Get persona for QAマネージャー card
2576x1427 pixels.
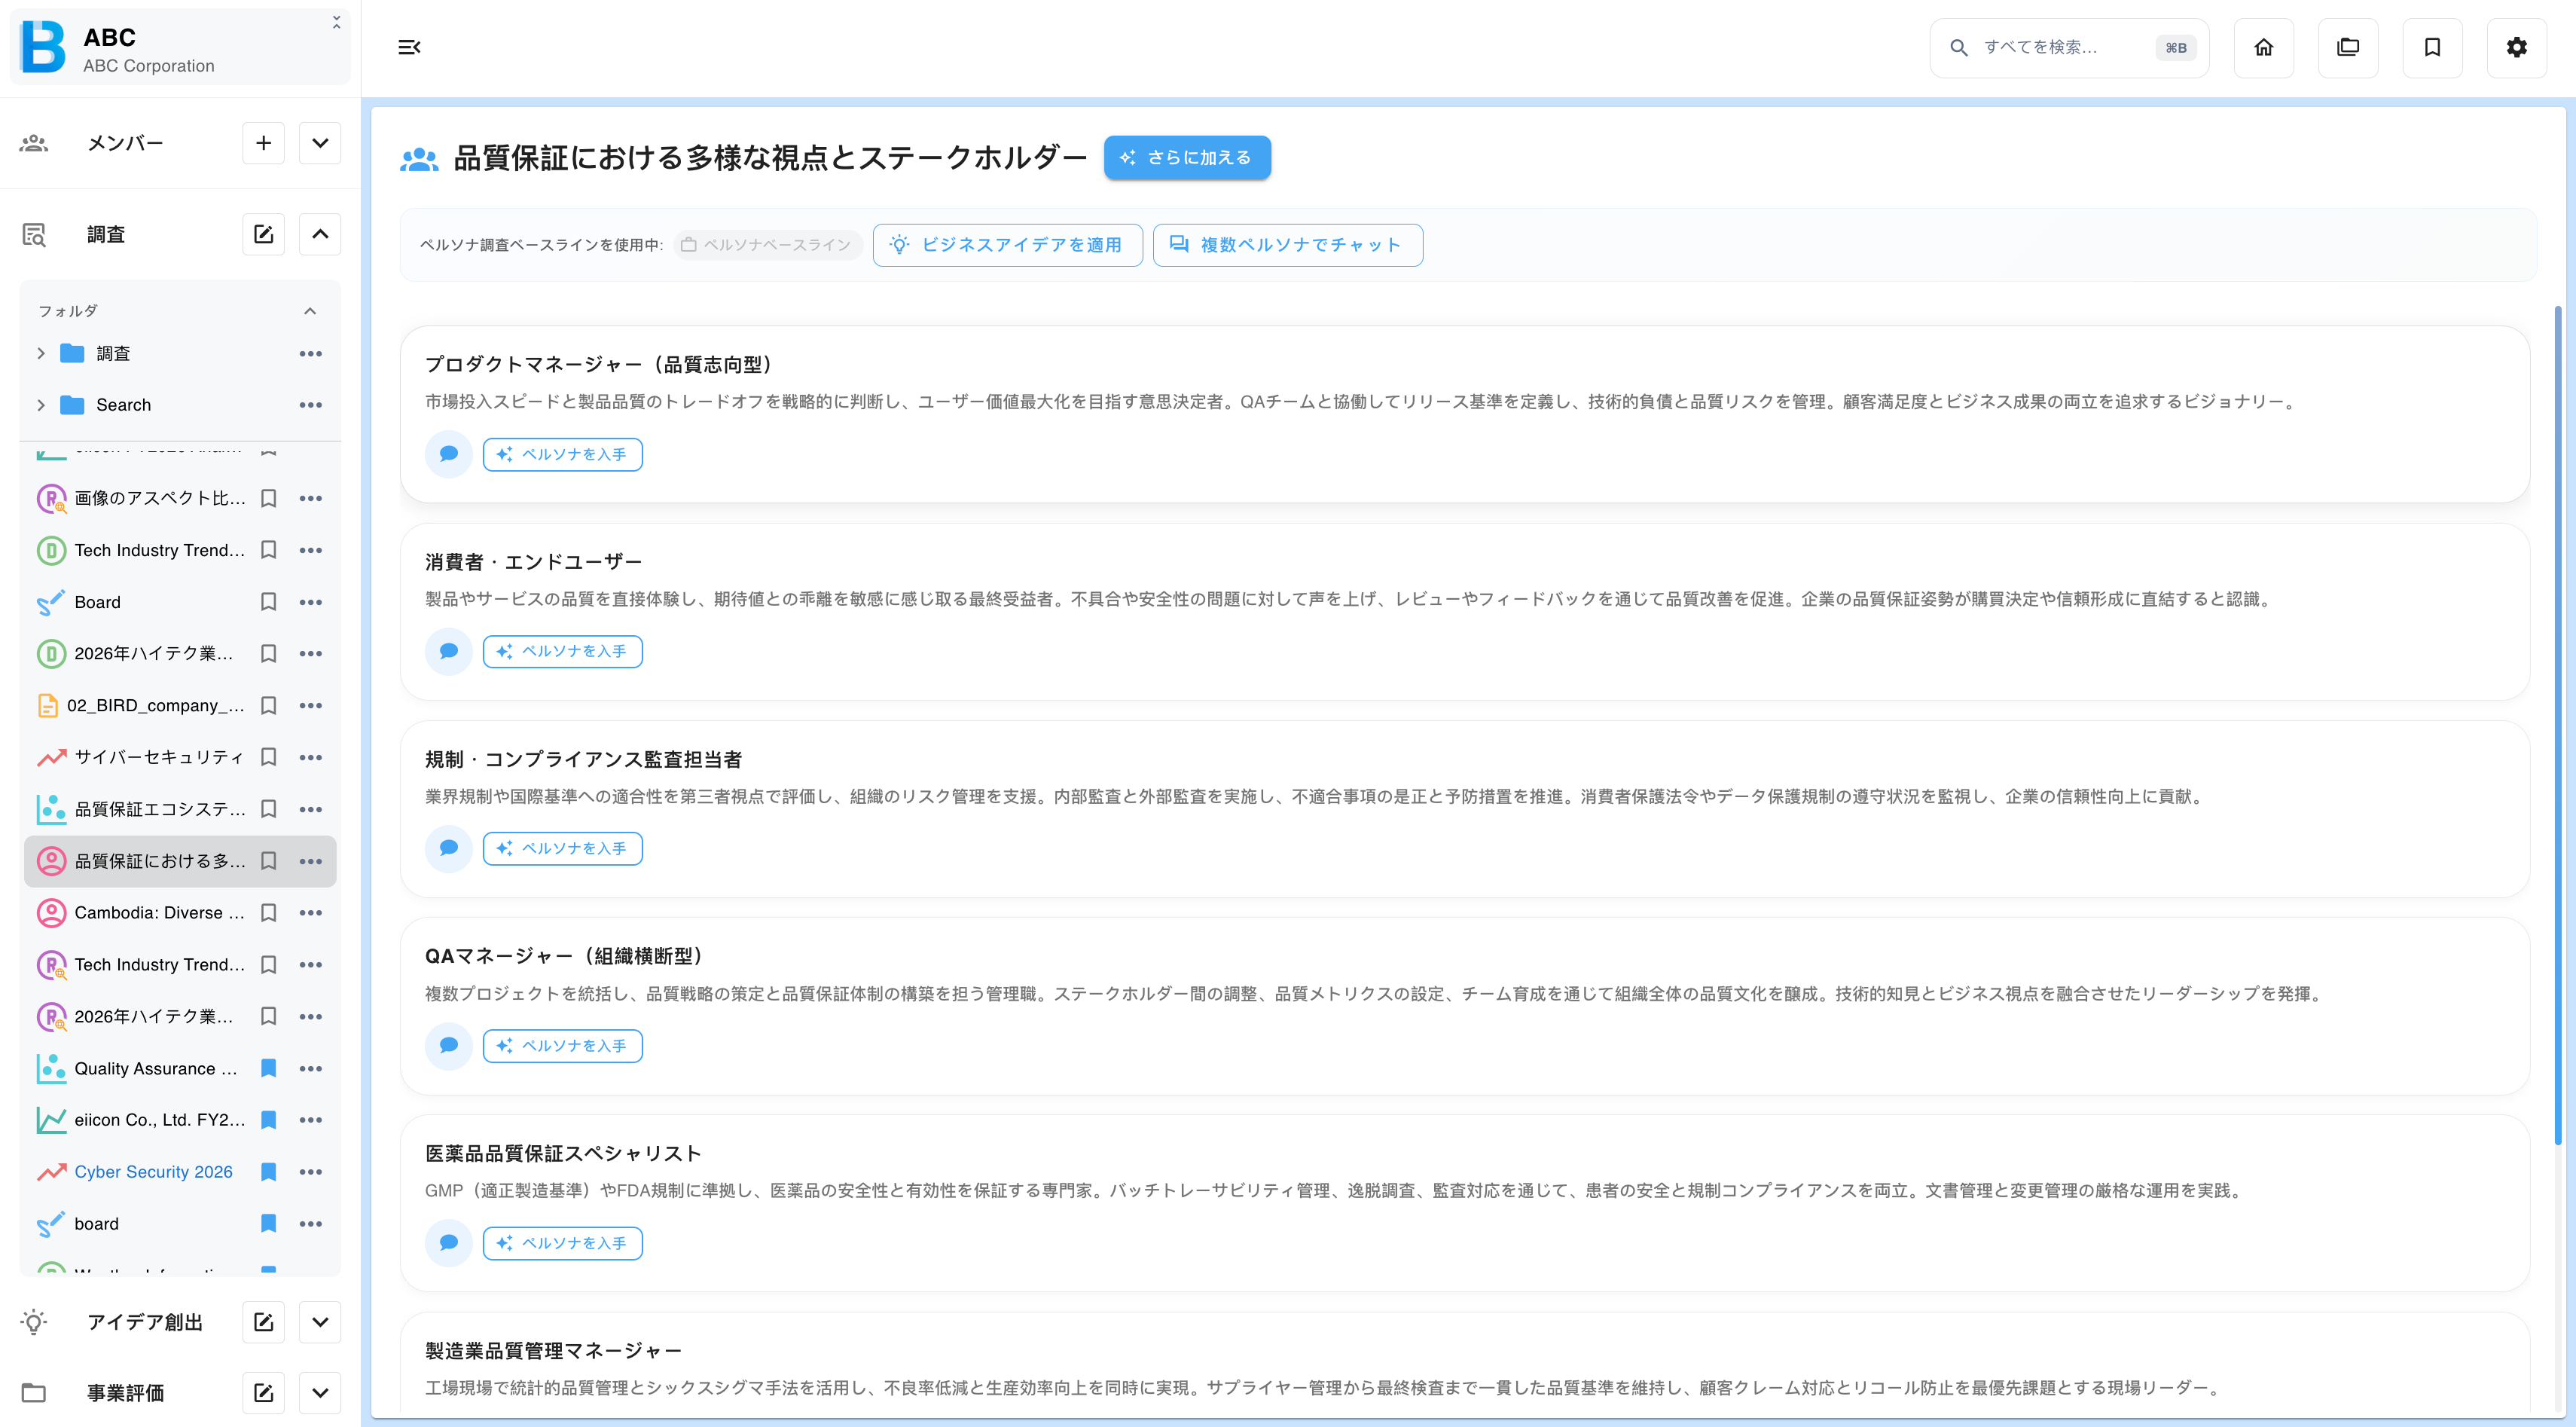point(562,1045)
